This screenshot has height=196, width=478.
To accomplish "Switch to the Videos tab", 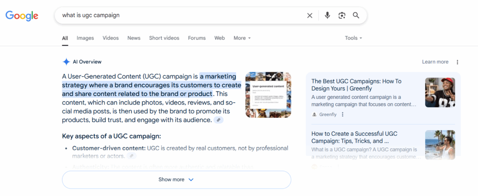I will point(111,38).
